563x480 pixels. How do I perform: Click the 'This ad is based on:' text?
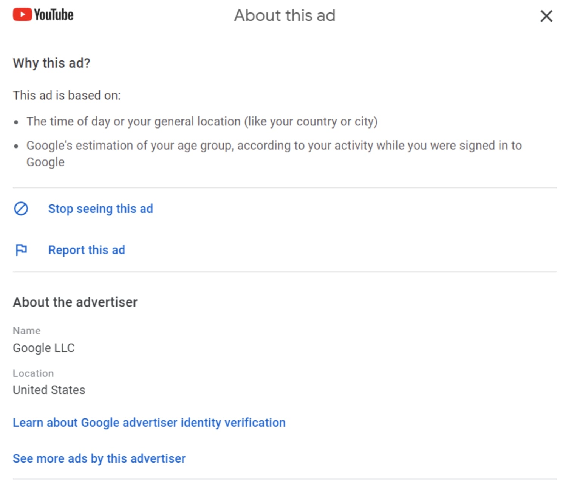[x=67, y=95]
